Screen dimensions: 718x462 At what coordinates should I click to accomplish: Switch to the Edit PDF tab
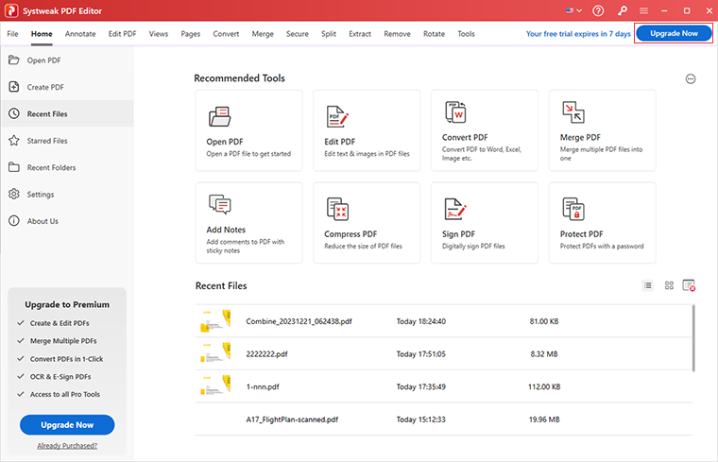(x=122, y=34)
